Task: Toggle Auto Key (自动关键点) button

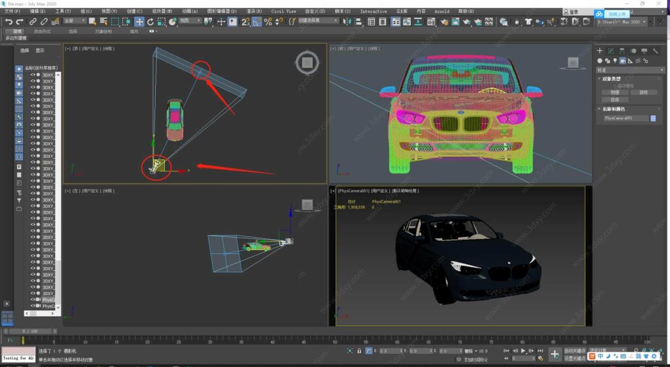Action: [574, 351]
